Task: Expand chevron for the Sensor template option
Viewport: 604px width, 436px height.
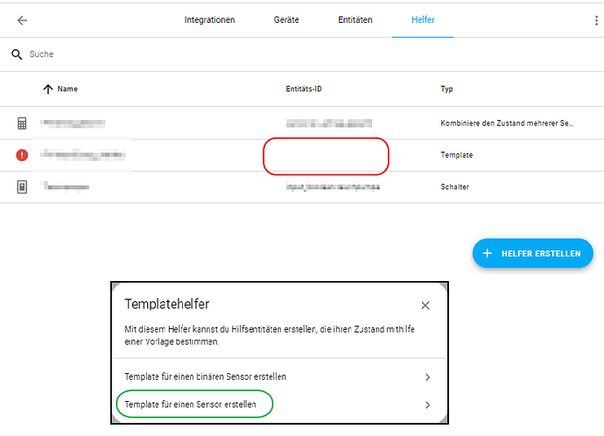Action: click(427, 405)
